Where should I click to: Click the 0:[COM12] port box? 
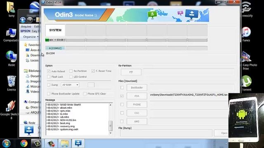coord(55,48)
